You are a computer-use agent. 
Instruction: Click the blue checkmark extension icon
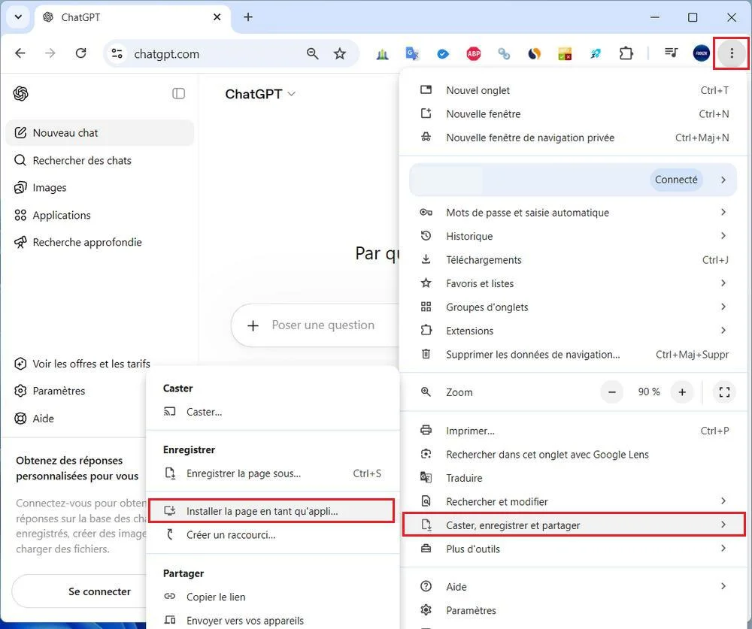(443, 53)
